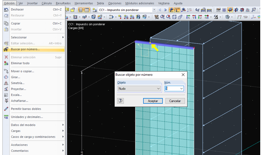This screenshot has height=155, width=263.
Task: Open the Ayuda menu
Action: tap(178, 3)
